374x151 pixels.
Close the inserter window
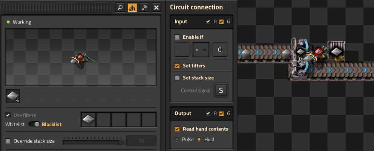(156, 8)
